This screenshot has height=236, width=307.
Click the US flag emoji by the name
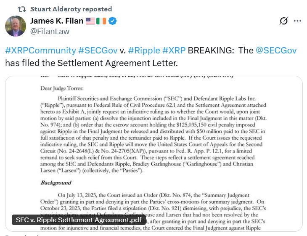click(90, 21)
